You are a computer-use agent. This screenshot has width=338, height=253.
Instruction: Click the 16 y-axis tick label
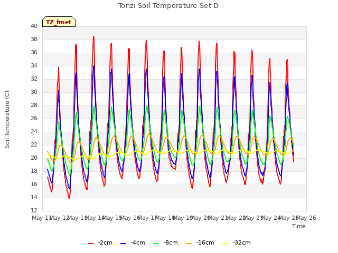(34, 184)
